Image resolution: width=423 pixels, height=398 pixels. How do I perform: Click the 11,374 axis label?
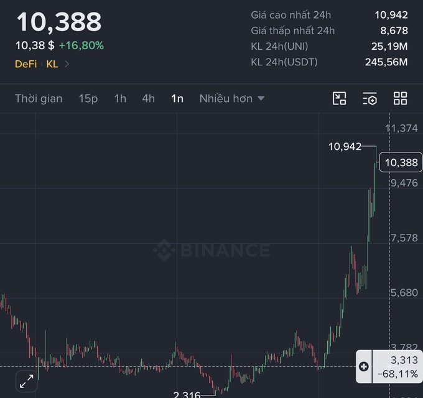(401, 128)
